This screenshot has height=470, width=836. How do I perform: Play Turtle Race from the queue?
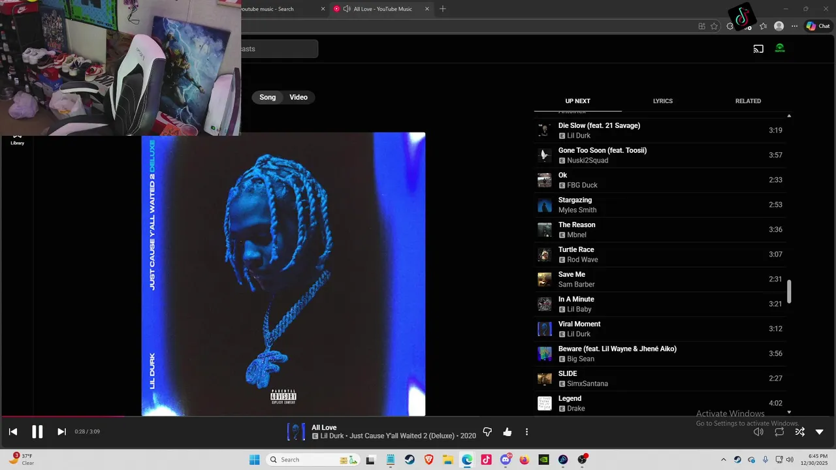pos(660,255)
